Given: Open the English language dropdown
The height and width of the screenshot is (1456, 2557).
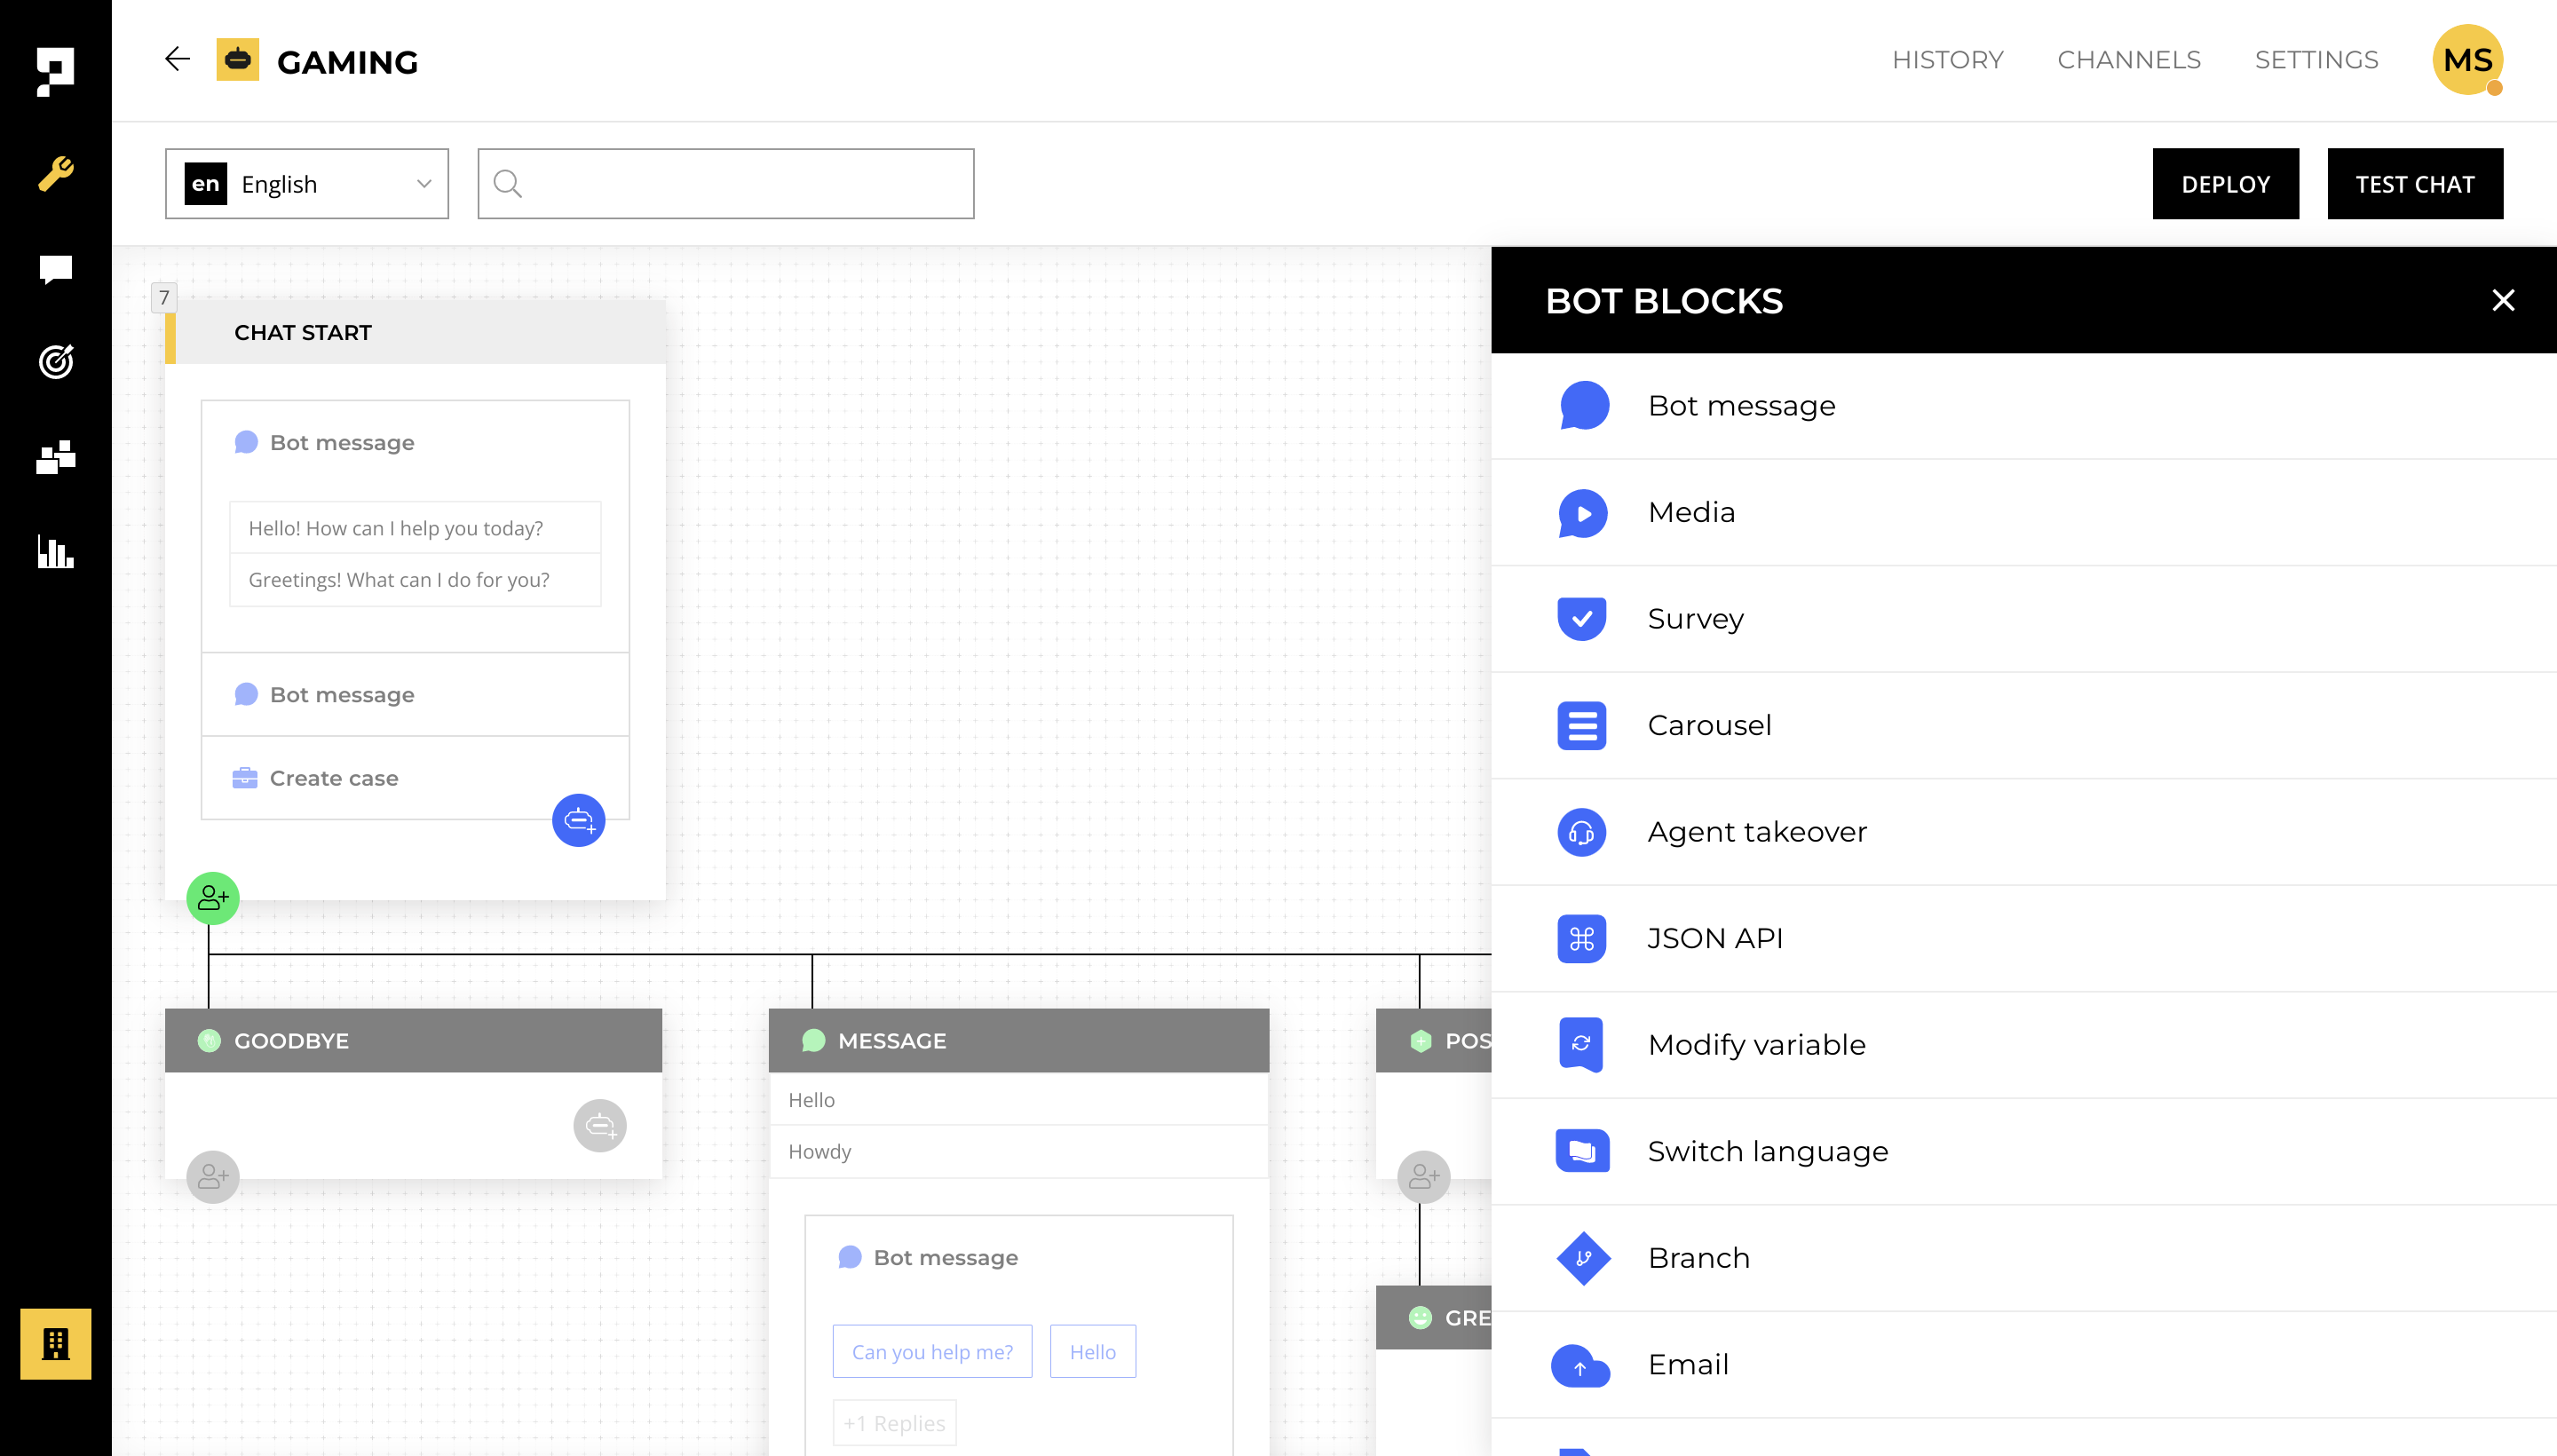Looking at the screenshot, I should coord(307,184).
